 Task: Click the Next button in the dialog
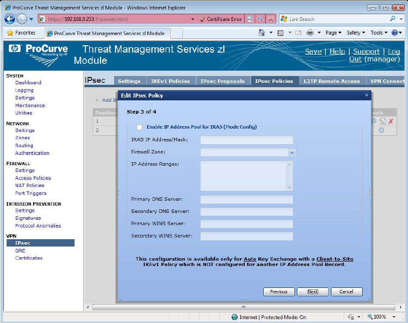pos(312,291)
